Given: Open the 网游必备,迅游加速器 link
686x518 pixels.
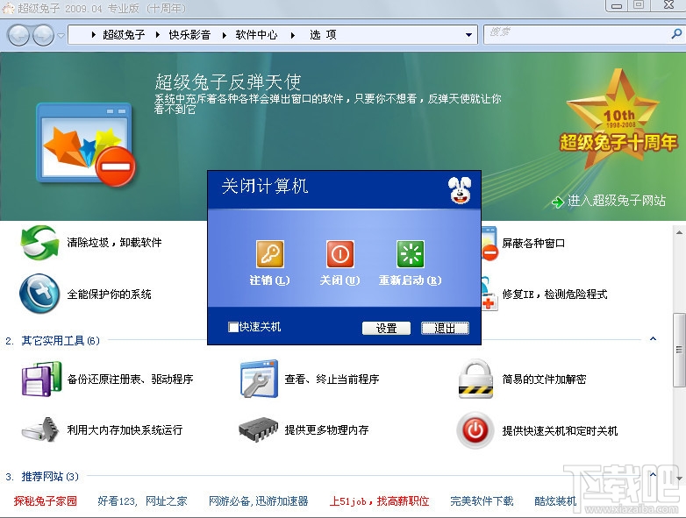Looking at the screenshot, I should 258,501.
